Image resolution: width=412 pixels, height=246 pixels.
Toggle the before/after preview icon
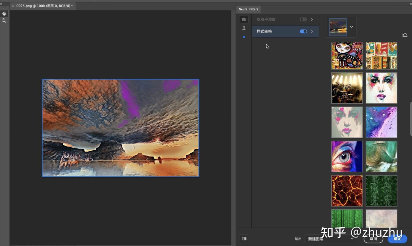[x=244, y=239]
